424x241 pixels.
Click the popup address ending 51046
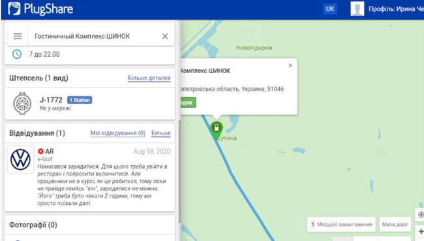point(232,89)
